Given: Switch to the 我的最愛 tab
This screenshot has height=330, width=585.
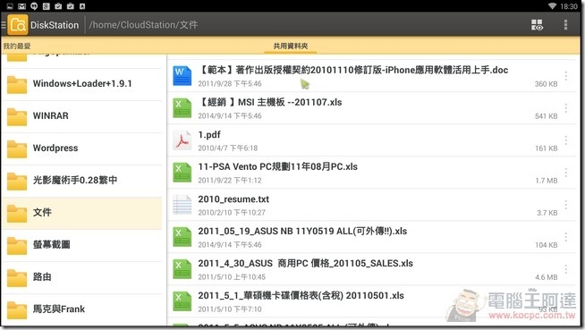Looking at the screenshot, I should point(17,46).
